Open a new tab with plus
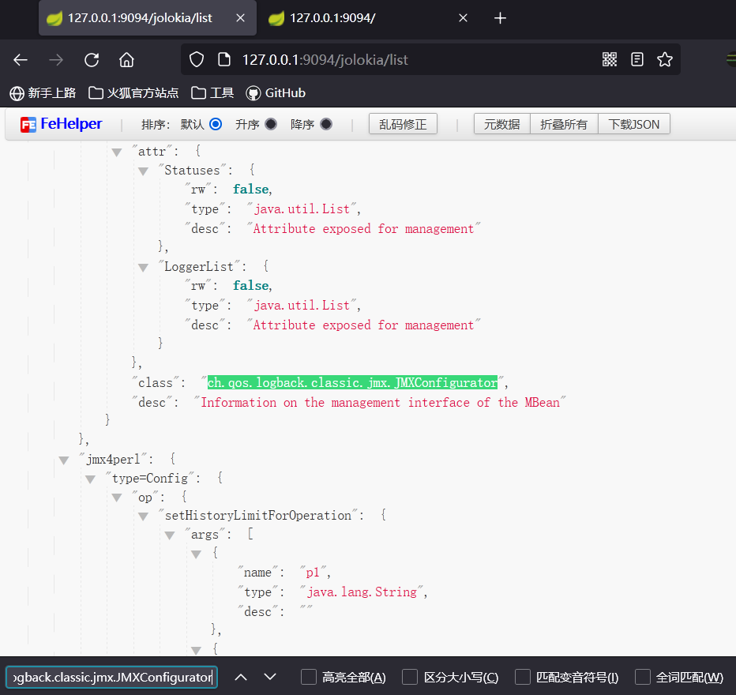 click(x=500, y=18)
